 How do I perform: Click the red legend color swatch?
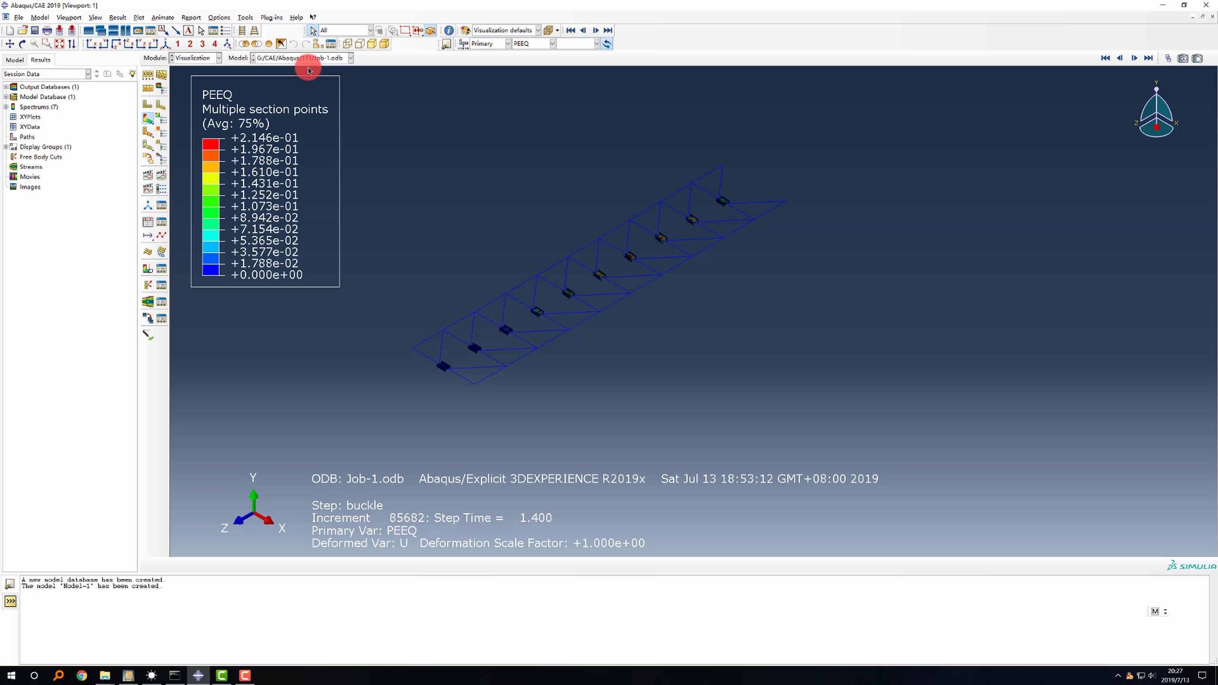(x=210, y=144)
